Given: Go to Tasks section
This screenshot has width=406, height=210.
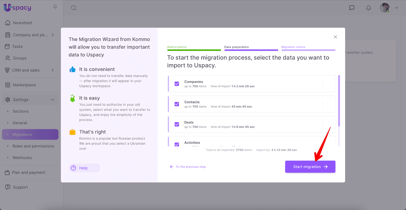Looking at the screenshot, I should (x=17, y=46).
